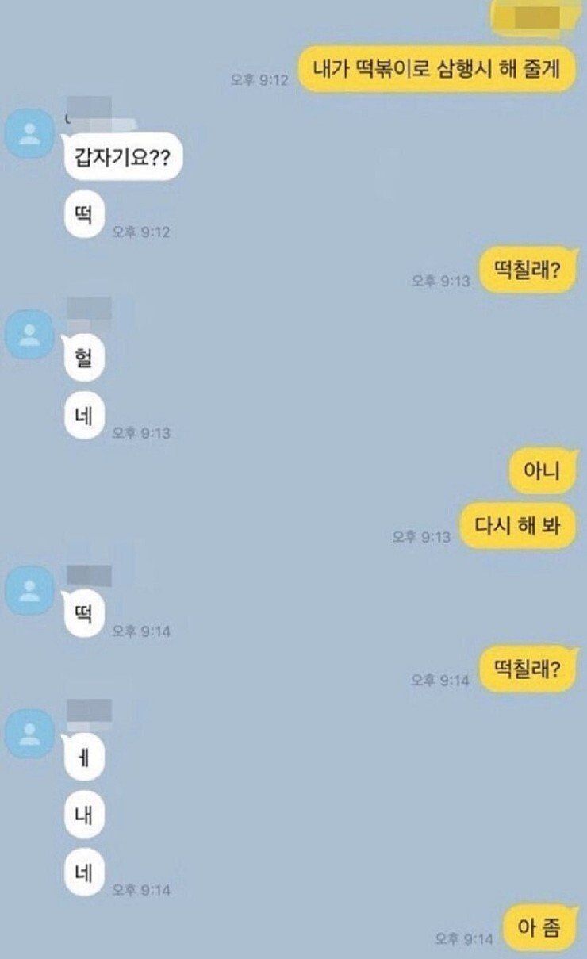Screen dimensions: 587x959
Task: Tap the ㅔ message bubble
Action: tap(84, 758)
